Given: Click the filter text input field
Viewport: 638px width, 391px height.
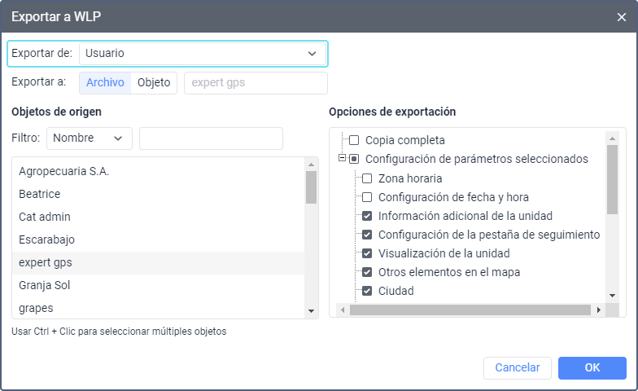Looking at the screenshot, I should click(x=211, y=138).
